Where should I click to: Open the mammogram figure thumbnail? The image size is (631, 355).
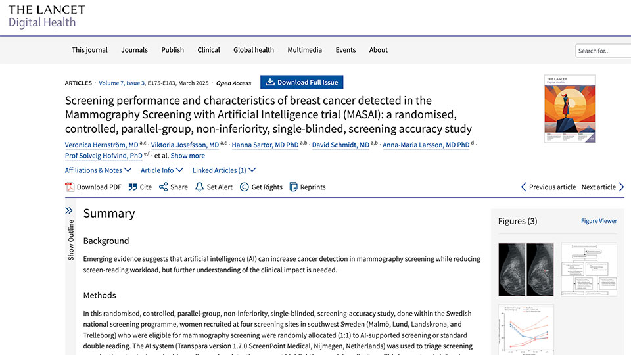[x=526, y=270]
